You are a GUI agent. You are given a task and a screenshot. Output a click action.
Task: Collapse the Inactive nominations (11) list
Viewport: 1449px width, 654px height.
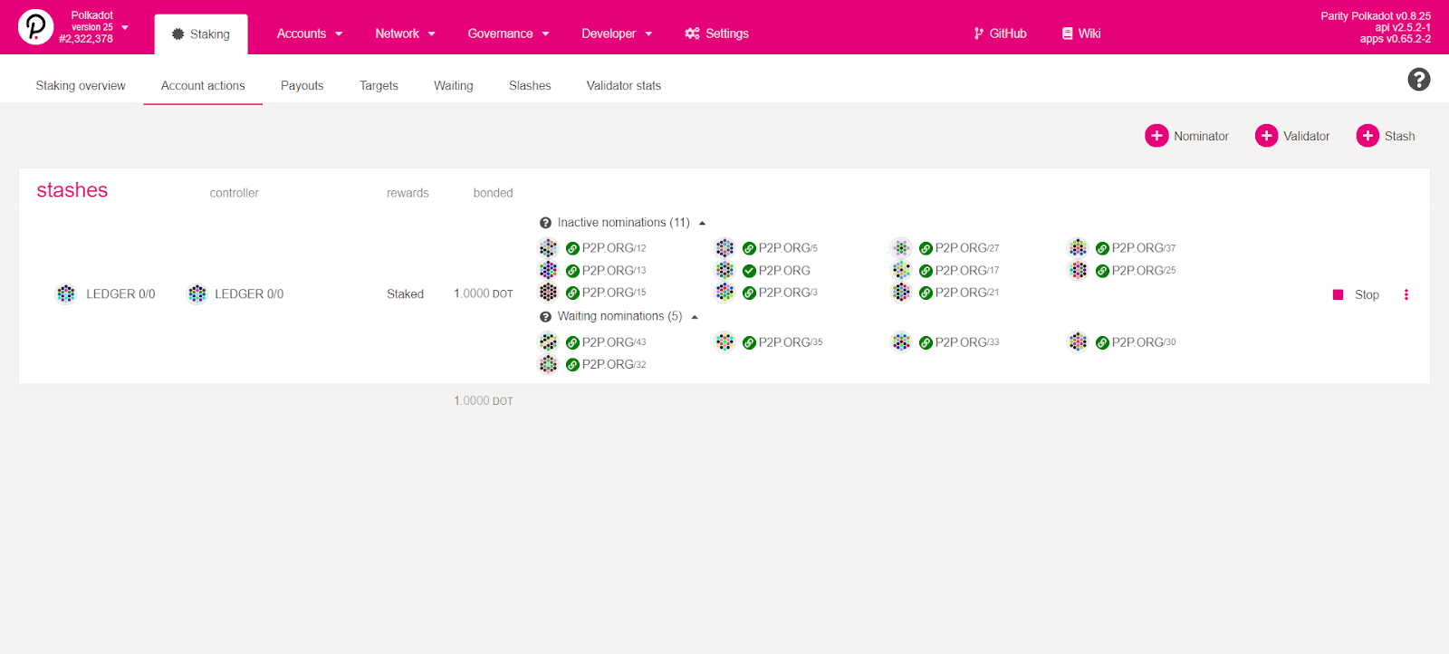click(x=702, y=223)
